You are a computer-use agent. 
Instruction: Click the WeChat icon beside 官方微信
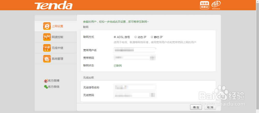[x=46, y=87]
